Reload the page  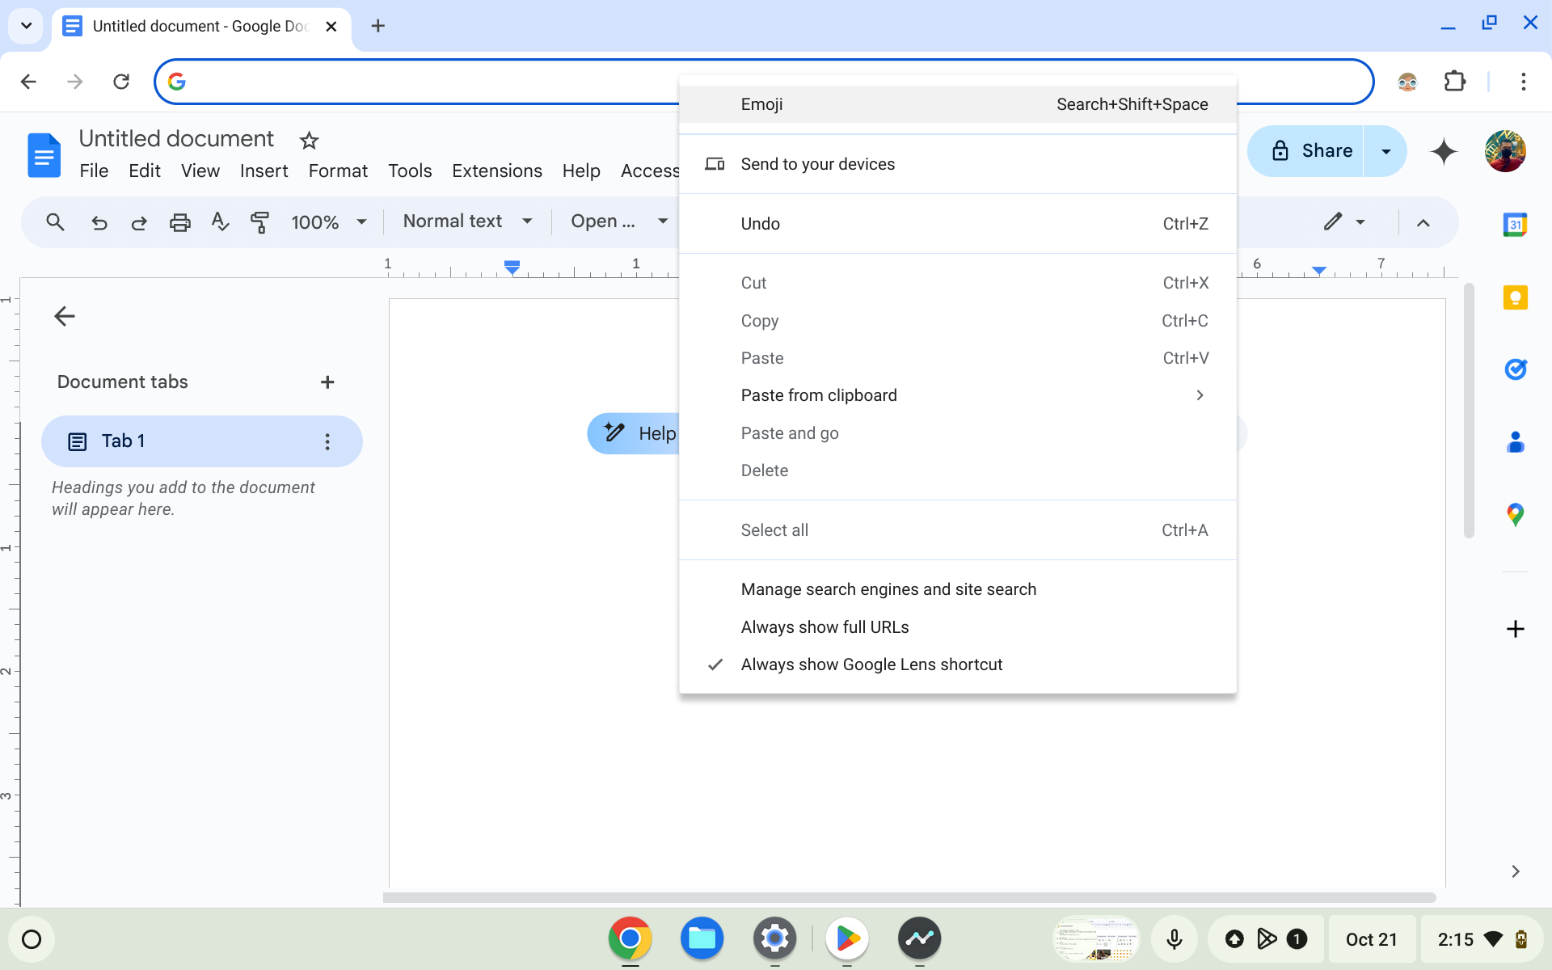[x=121, y=81]
